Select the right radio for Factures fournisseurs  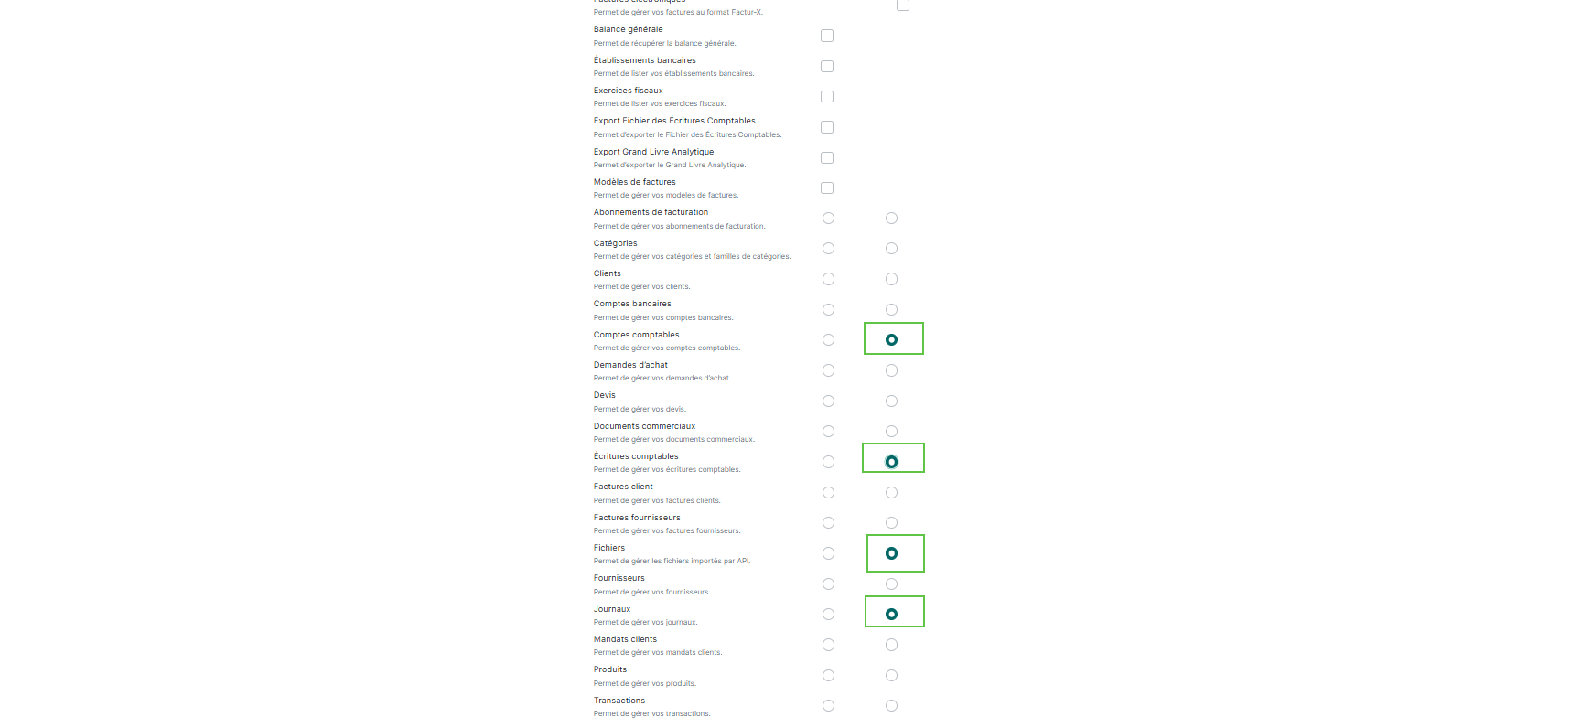(891, 522)
